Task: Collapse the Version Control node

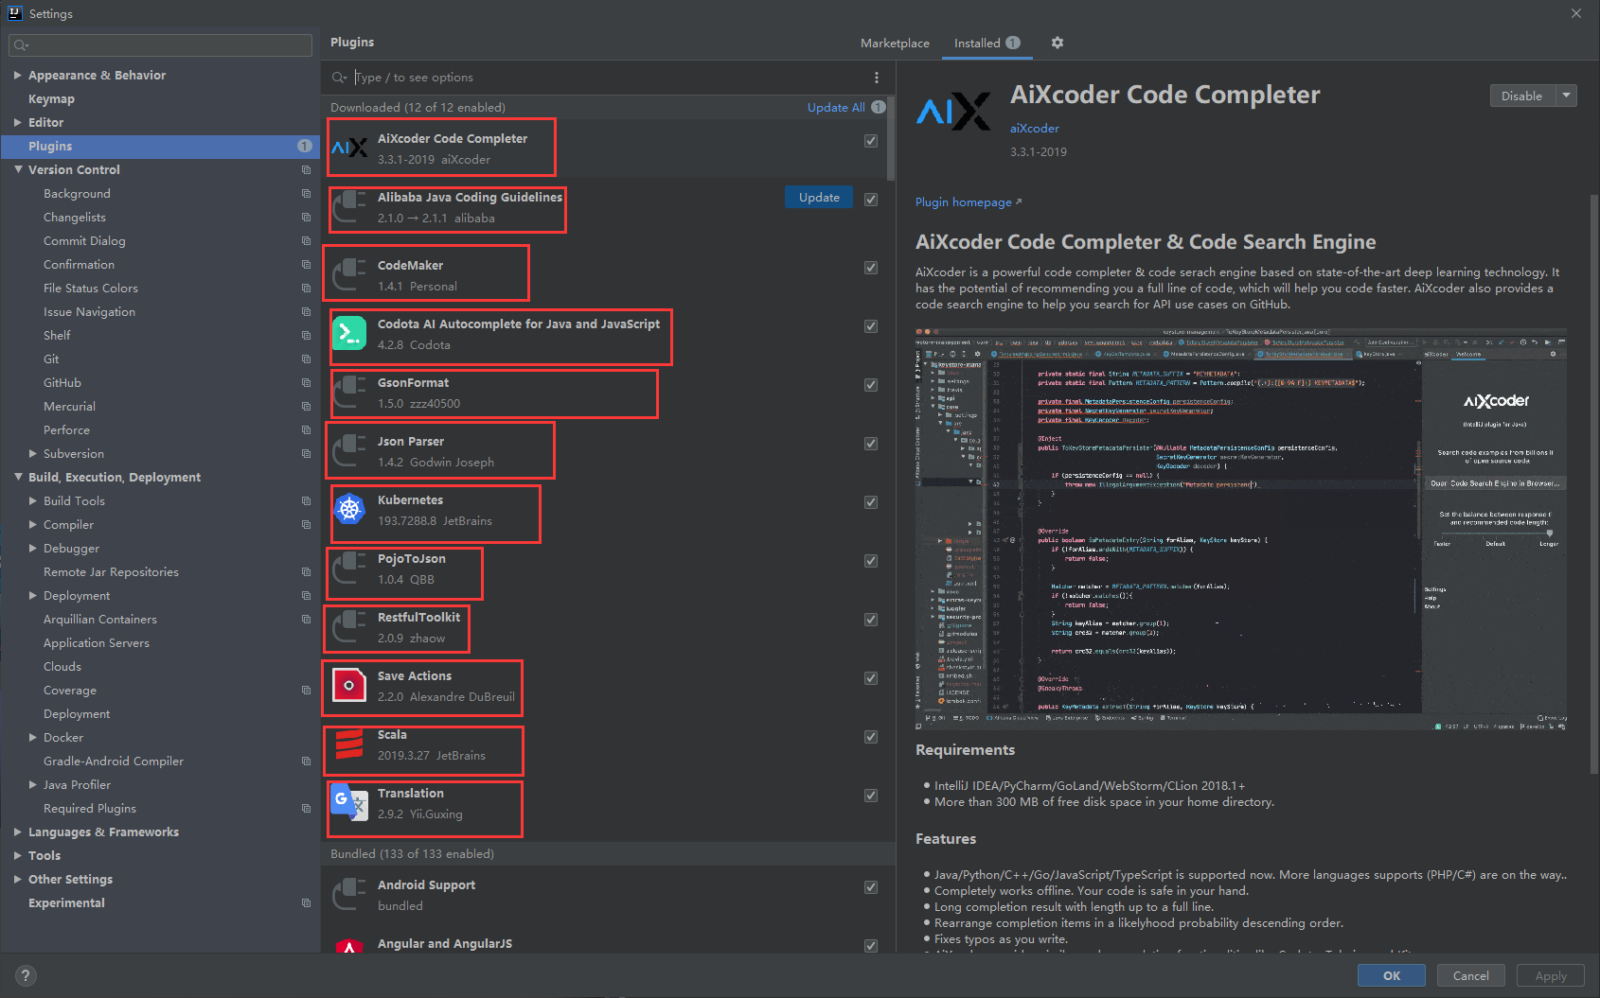Action: pyautogui.click(x=18, y=169)
